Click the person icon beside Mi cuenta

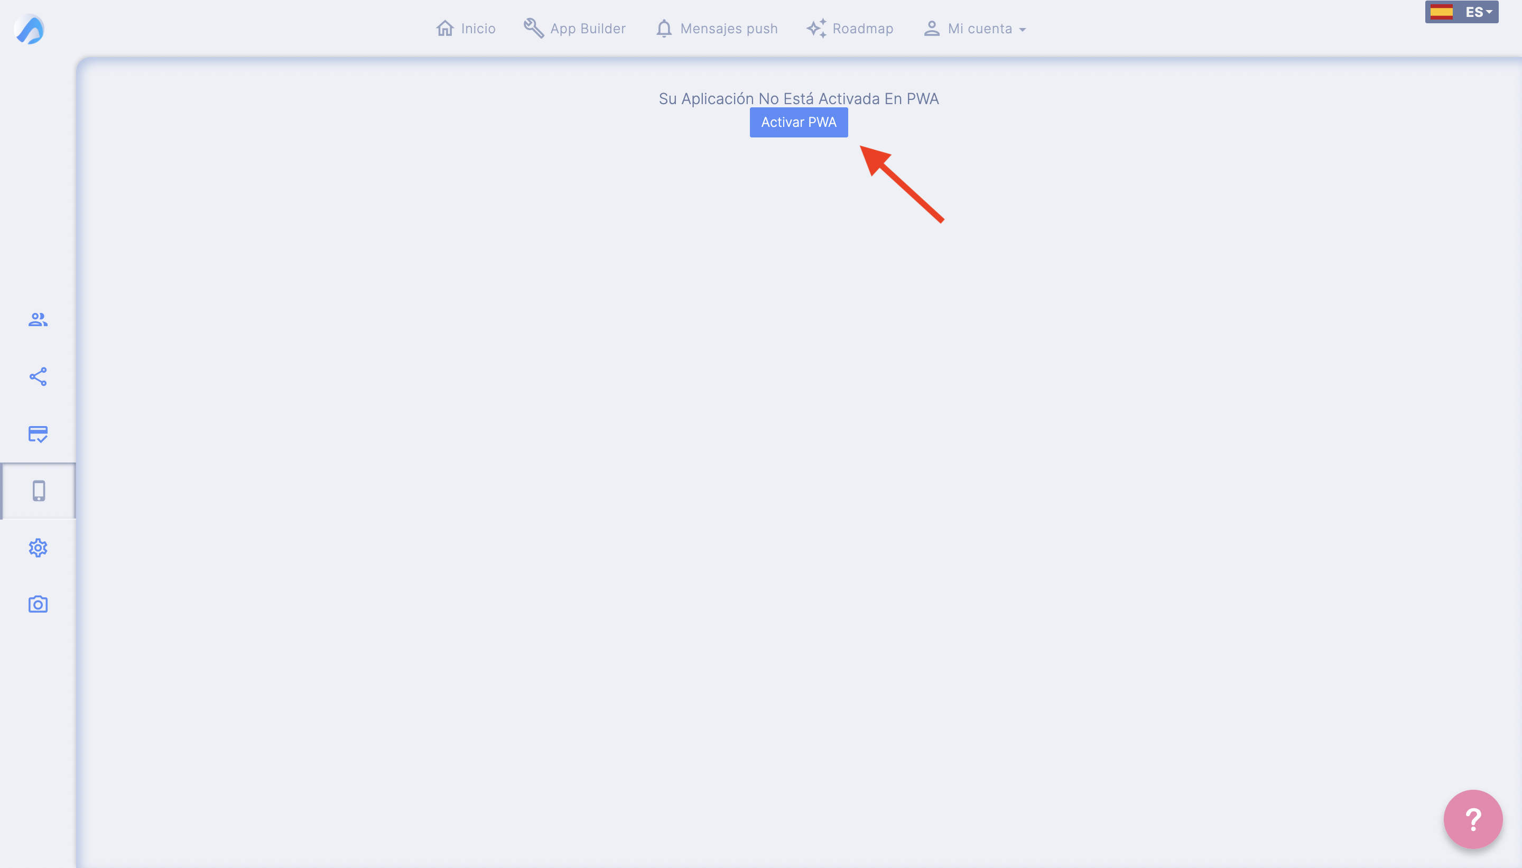[x=932, y=29]
